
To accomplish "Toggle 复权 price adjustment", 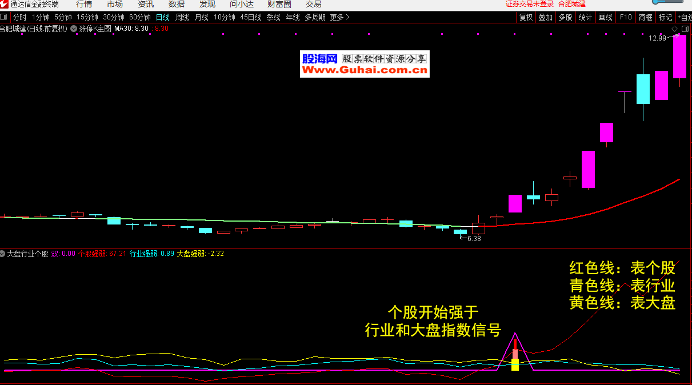I will coord(526,17).
